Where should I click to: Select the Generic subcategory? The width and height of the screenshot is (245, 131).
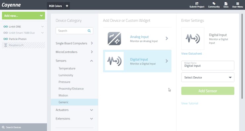(x=74, y=102)
